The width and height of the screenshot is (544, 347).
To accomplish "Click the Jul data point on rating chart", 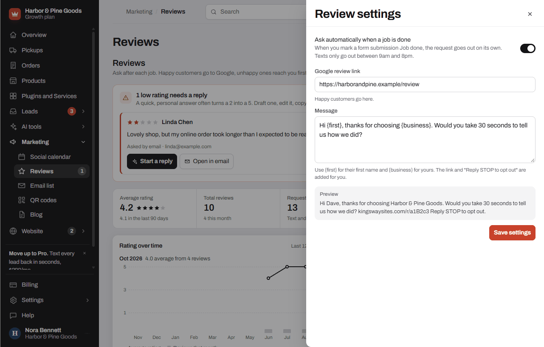I will click(x=287, y=267).
